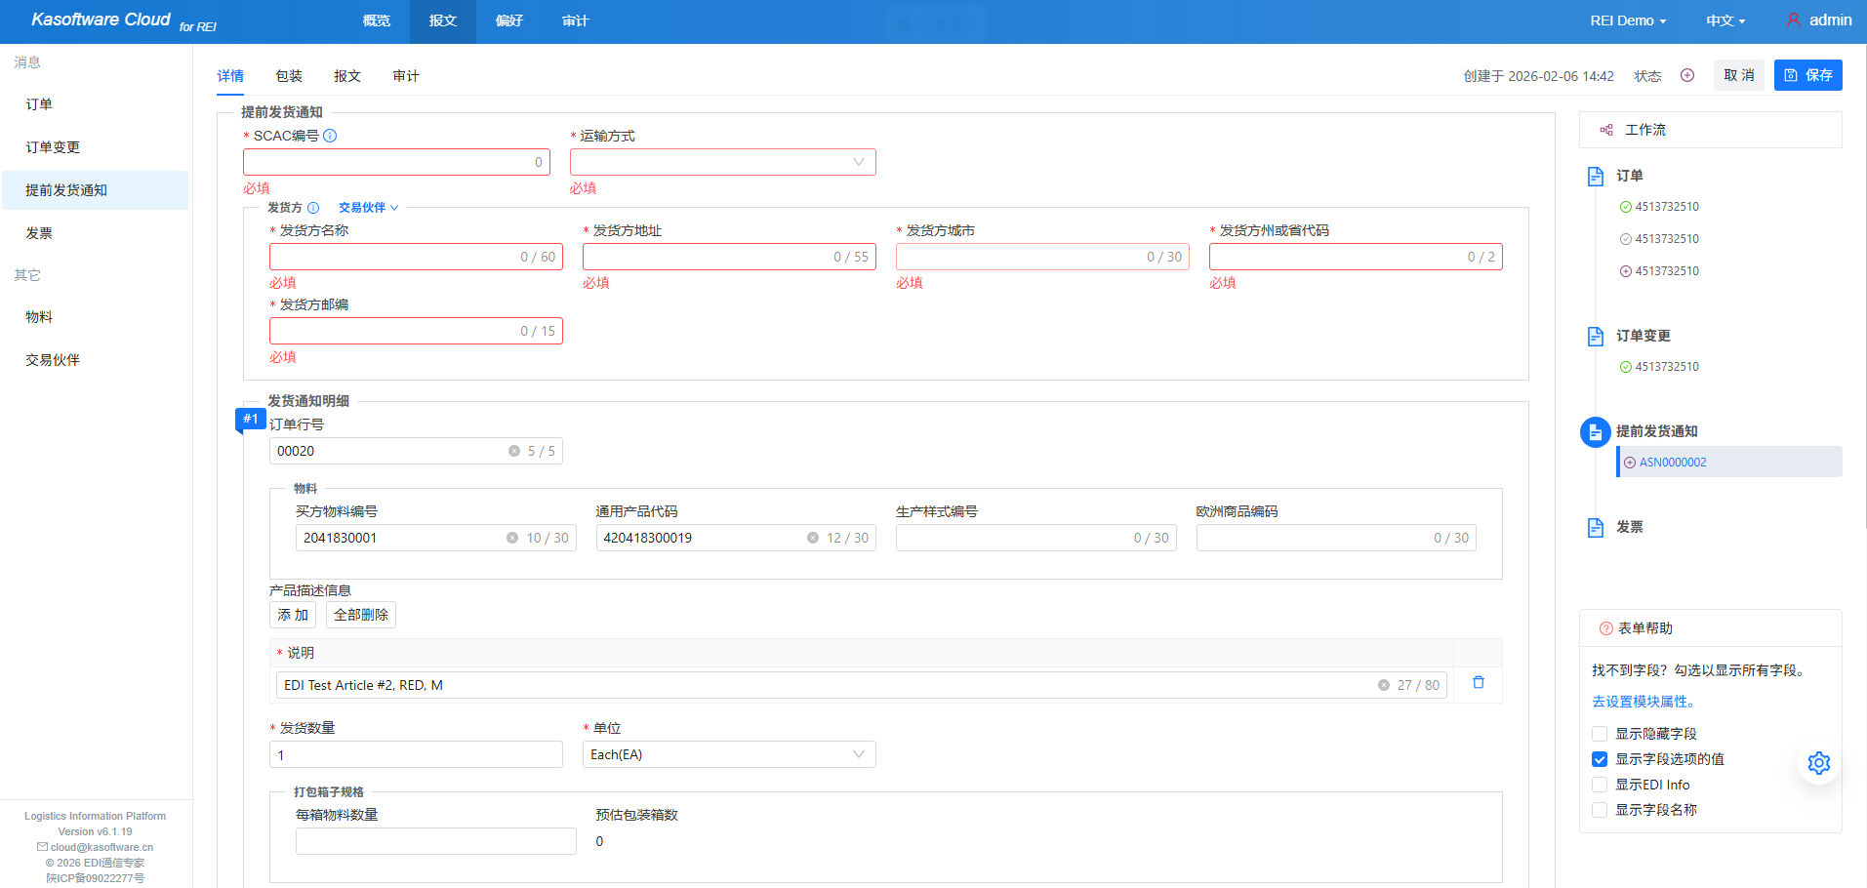
Task: Open the 运输方式 dropdown
Action: tap(723, 162)
